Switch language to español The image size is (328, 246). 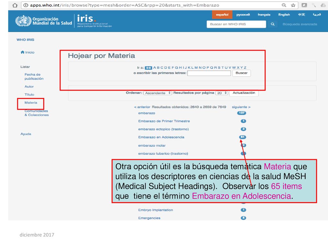(222, 15)
